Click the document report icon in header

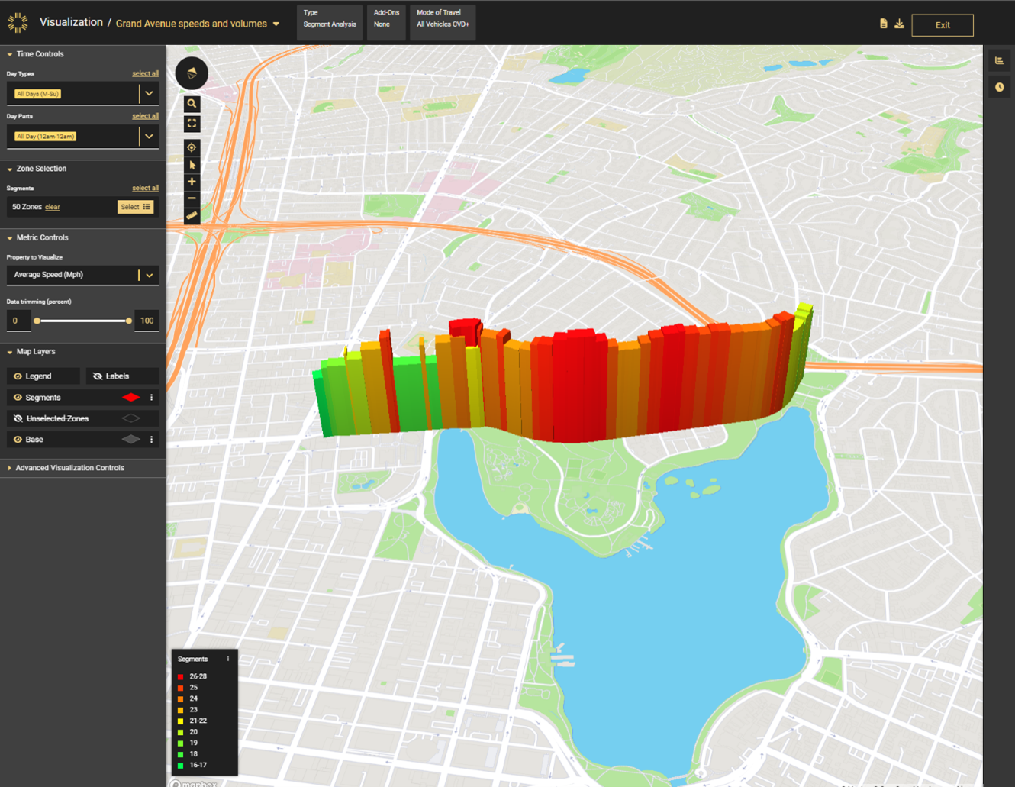pos(883,24)
